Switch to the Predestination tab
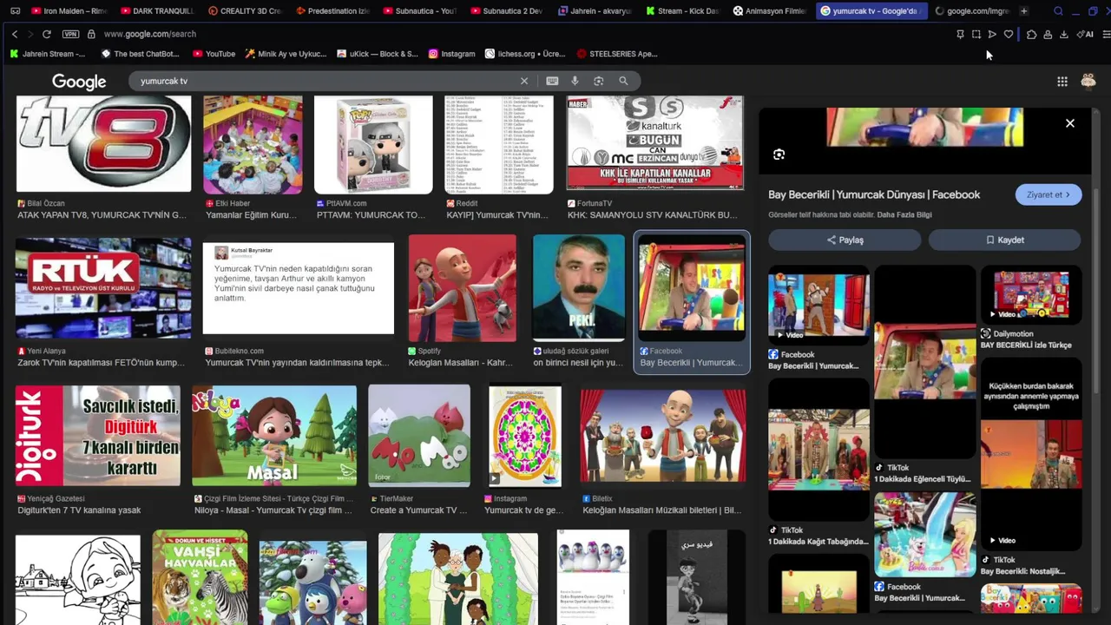Image resolution: width=1111 pixels, height=625 pixels. (x=333, y=11)
